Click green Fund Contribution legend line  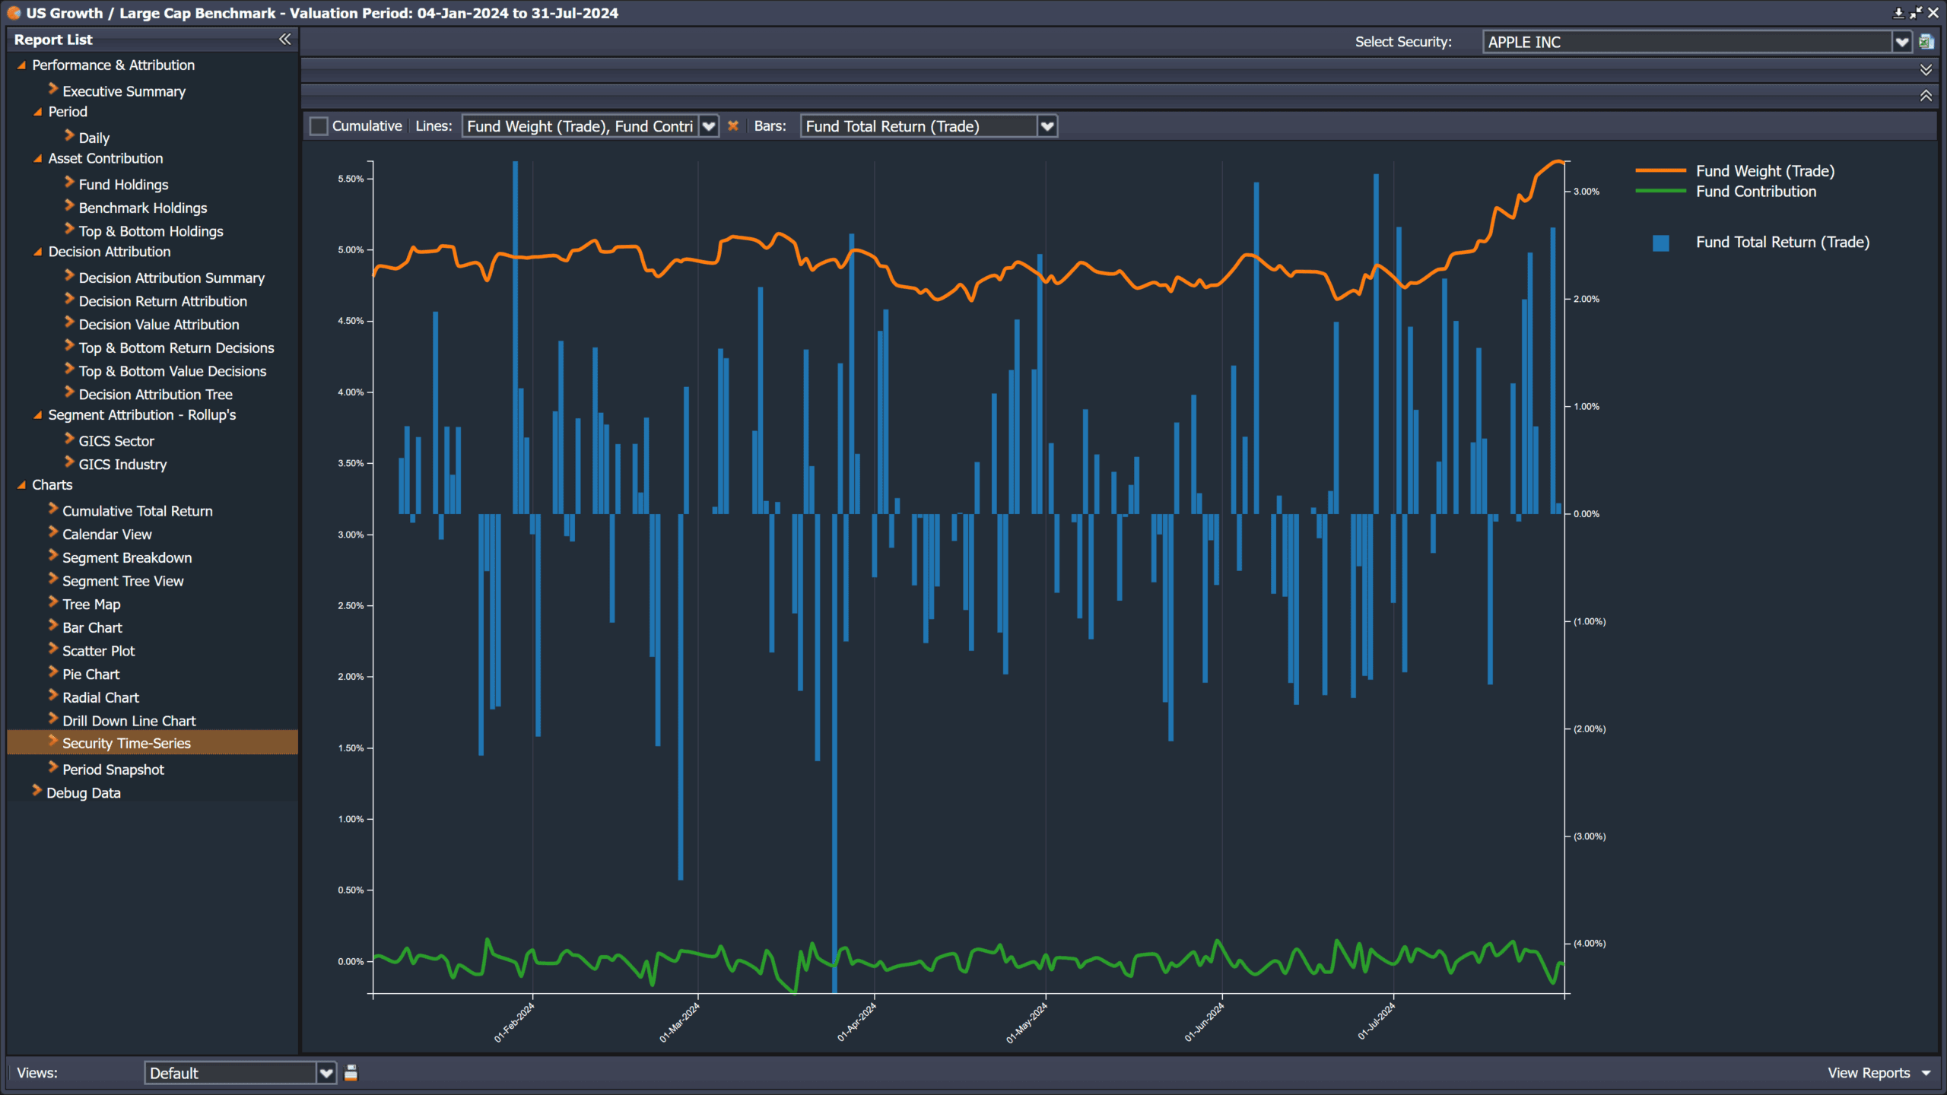tap(1660, 192)
